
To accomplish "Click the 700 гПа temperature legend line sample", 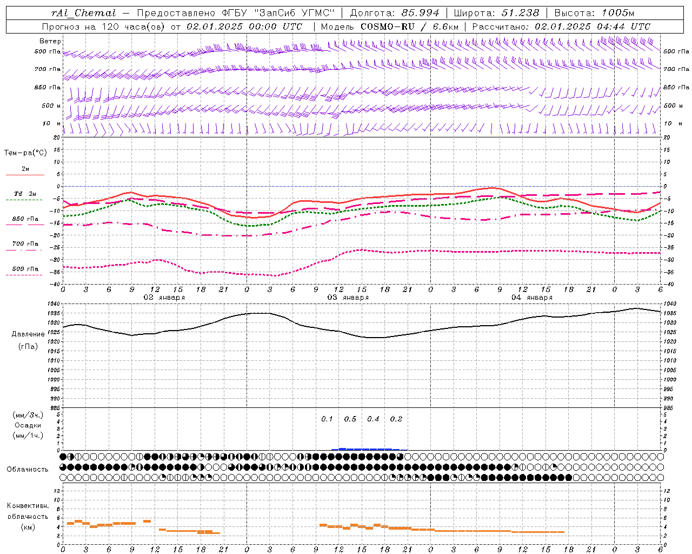I will [x=24, y=250].
